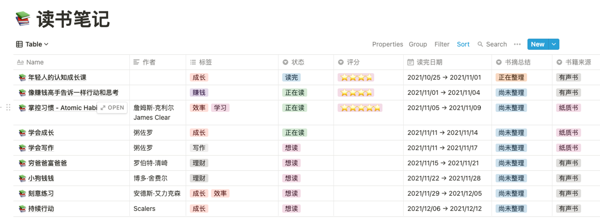Open the dropdown arrow next to New
The width and height of the screenshot is (600, 221).
point(554,44)
